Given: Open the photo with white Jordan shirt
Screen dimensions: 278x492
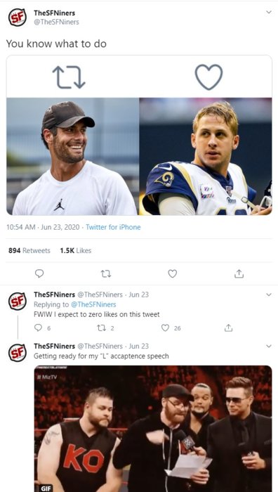Looking at the screenshot, I should [x=73, y=156].
